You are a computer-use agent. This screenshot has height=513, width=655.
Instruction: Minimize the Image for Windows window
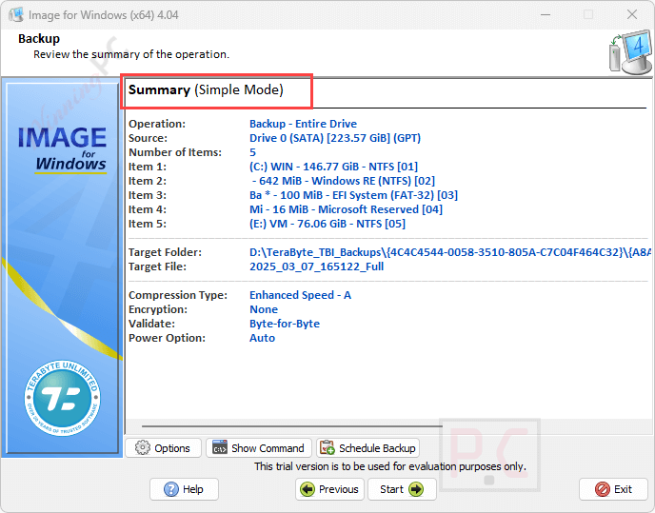(546, 14)
